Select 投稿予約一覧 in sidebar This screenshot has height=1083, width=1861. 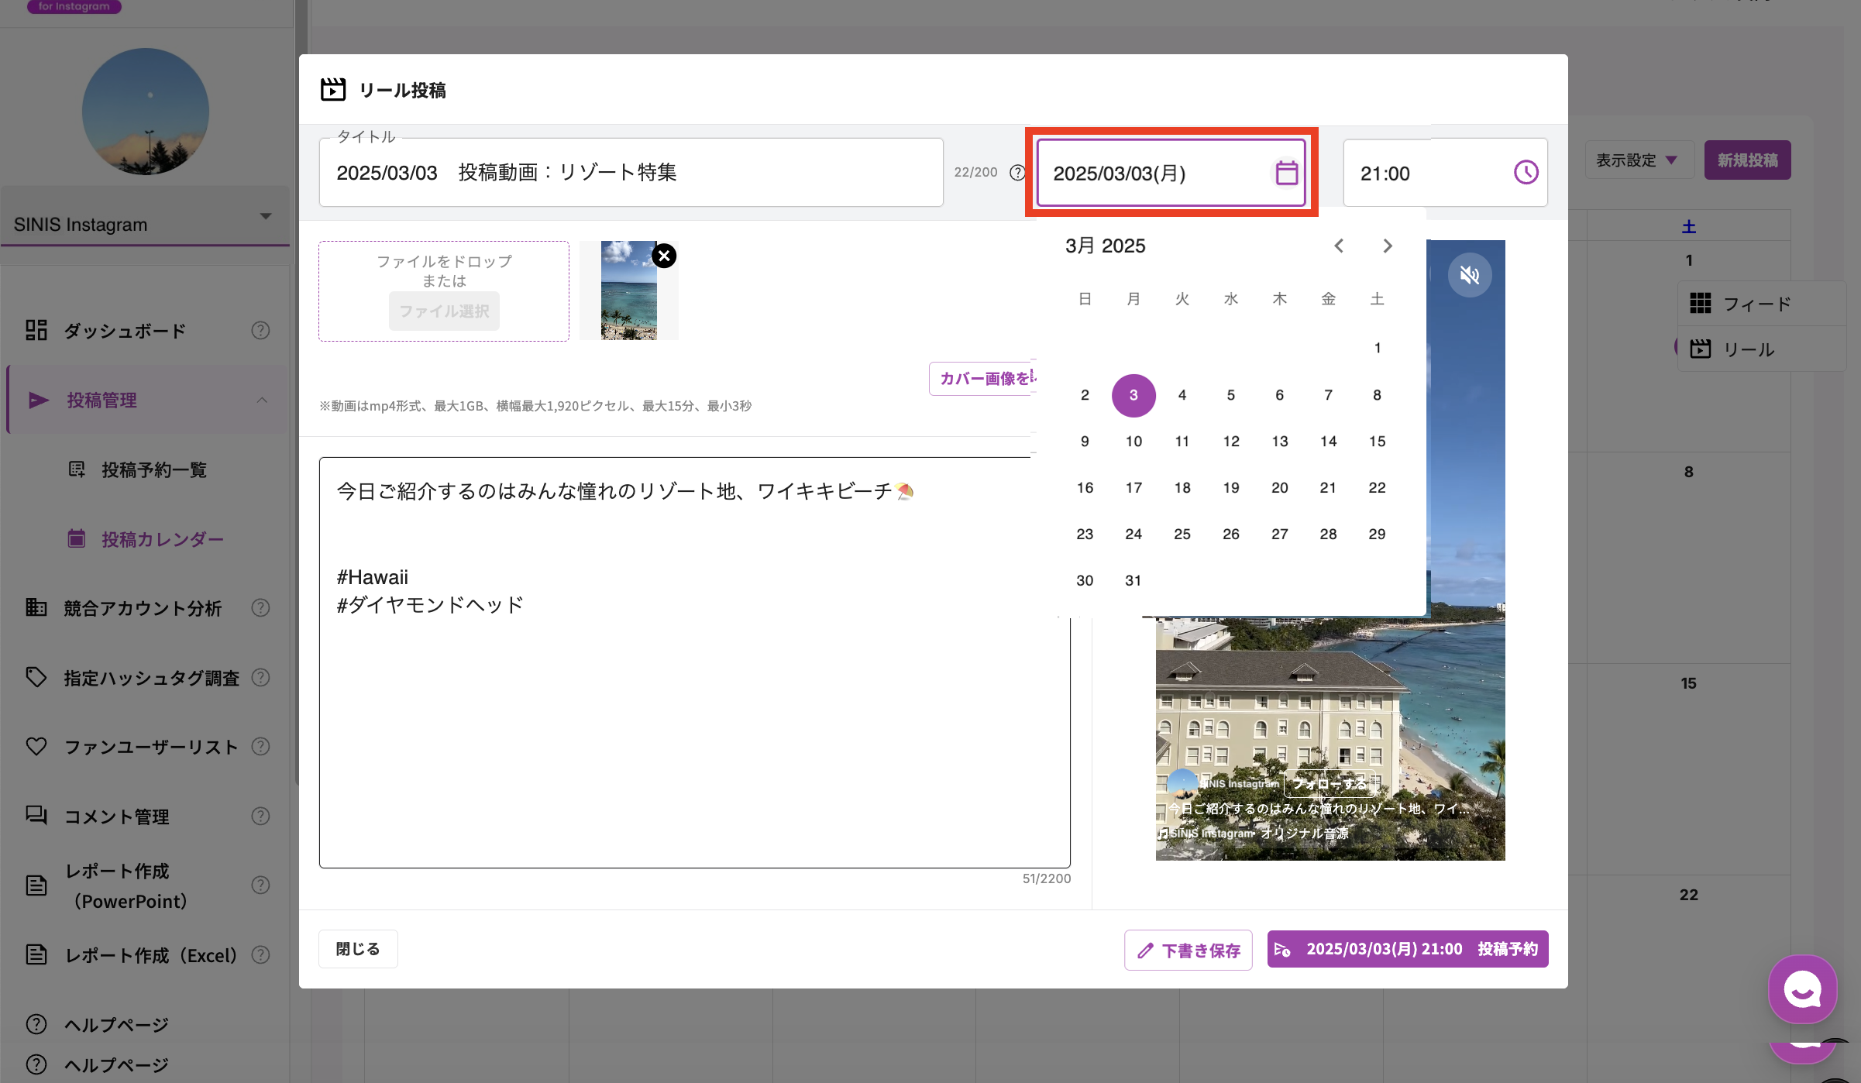pyautogui.click(x=153, y=470)
